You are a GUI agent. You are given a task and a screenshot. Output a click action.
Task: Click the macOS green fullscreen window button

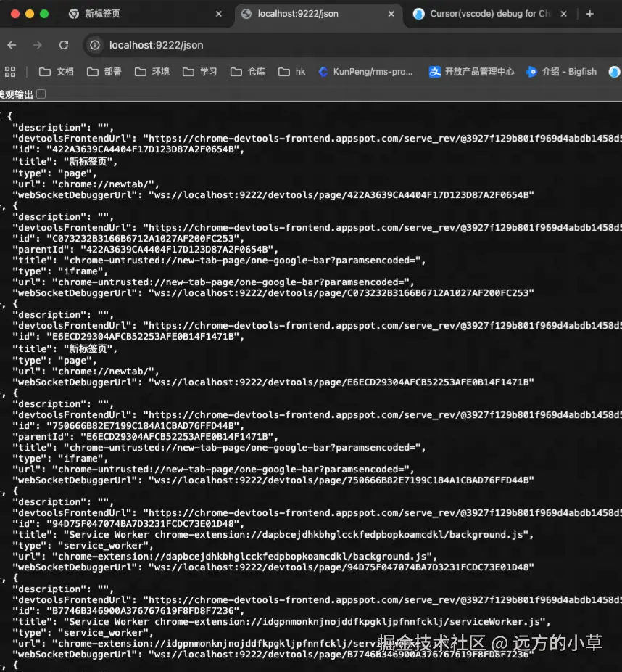click(x=44, y=14)
